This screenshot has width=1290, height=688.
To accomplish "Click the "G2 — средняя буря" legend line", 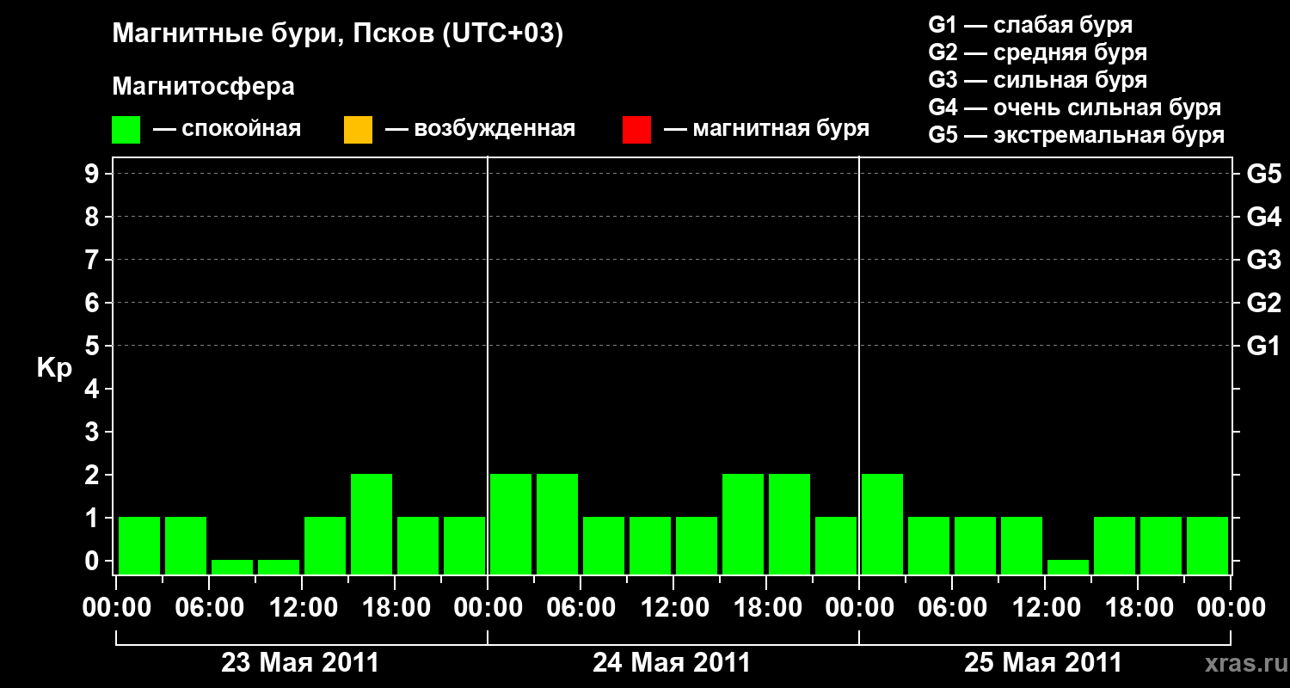I will pyautogui.click(x=1037, y=52).
